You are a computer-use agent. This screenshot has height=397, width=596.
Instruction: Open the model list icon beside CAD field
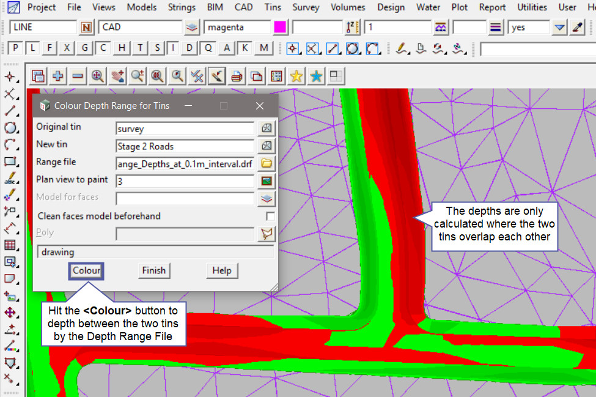193,28
